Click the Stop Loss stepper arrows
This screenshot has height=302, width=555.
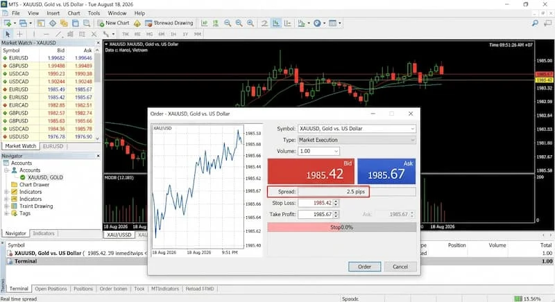click(x=336, y=203)
